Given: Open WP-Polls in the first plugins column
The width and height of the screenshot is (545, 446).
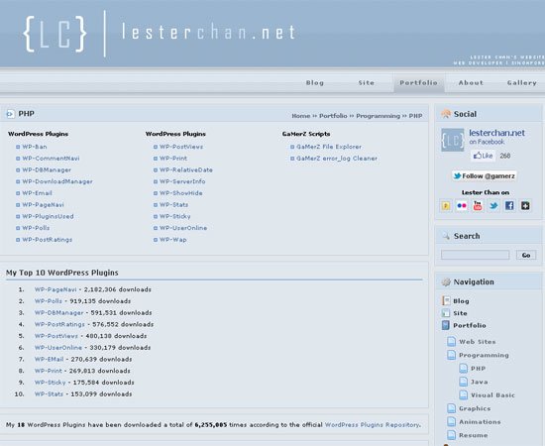Looking at the screenshot, I should (36, 228).
